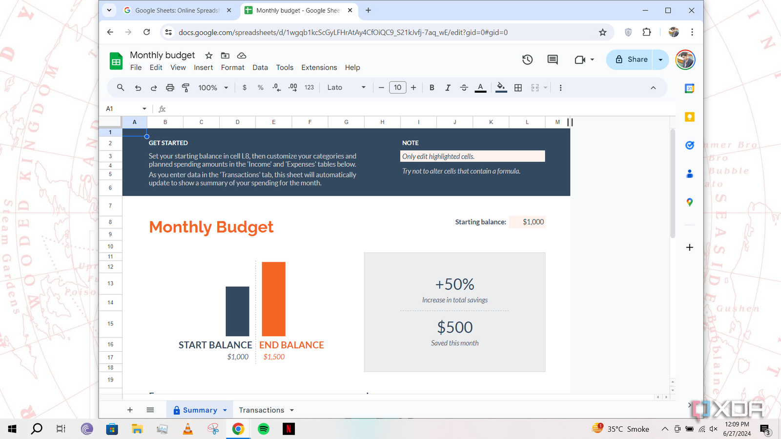Switch to the Transactions sheet tab

[262, 410]
